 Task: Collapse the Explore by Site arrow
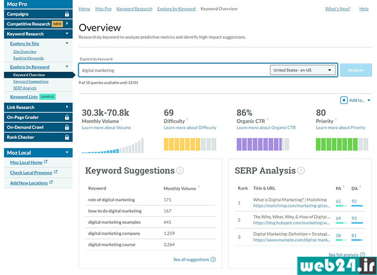[x=67, y=43]
